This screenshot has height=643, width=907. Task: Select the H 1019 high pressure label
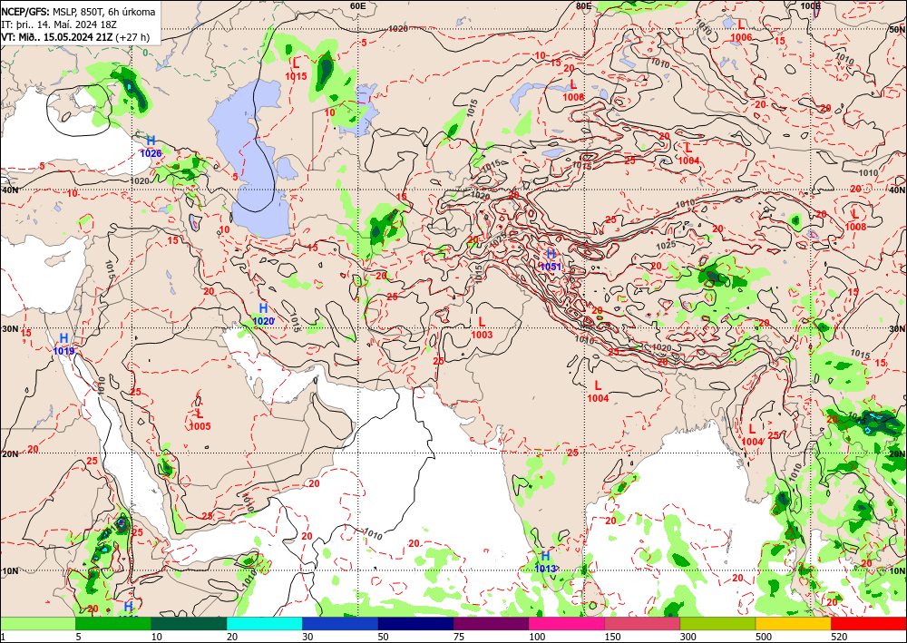63,344
